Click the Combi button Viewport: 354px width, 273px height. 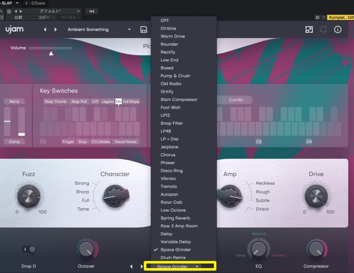coord(236,100)
